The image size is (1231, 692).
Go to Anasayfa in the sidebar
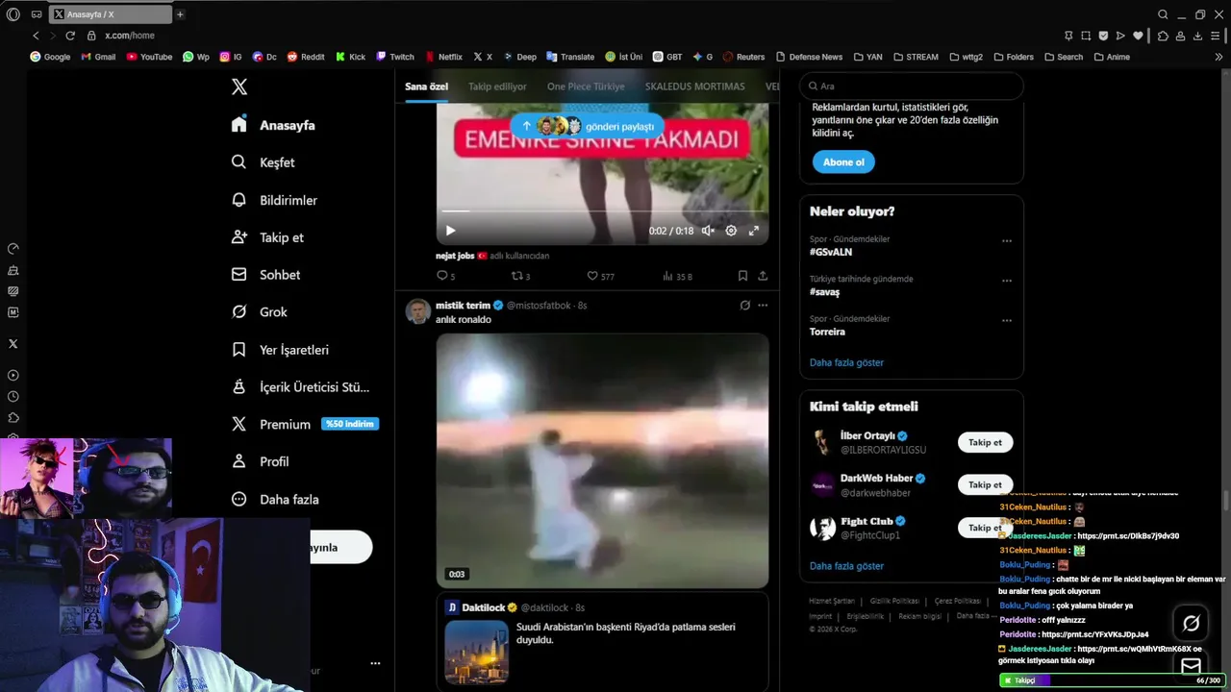(274, 125)
